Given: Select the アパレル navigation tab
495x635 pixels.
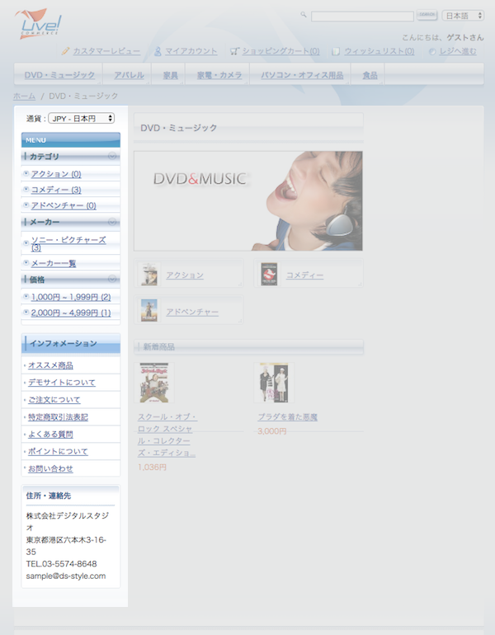Looking at the screenshot, I should pyautogui.click(x=129, y=75).
